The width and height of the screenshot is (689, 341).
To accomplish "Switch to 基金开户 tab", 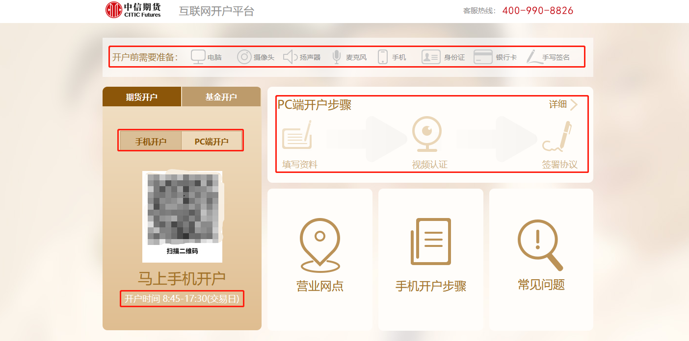I will (x=221, y=97).
